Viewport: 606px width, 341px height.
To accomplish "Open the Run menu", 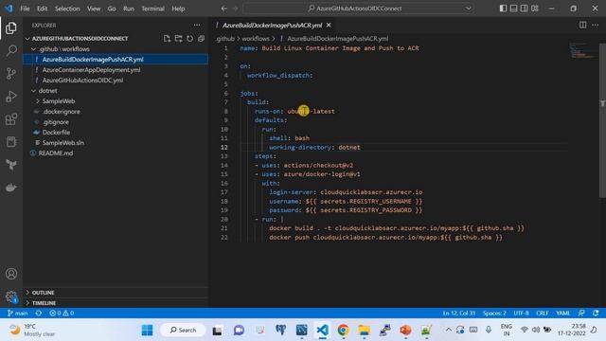I will click(129, 9).
